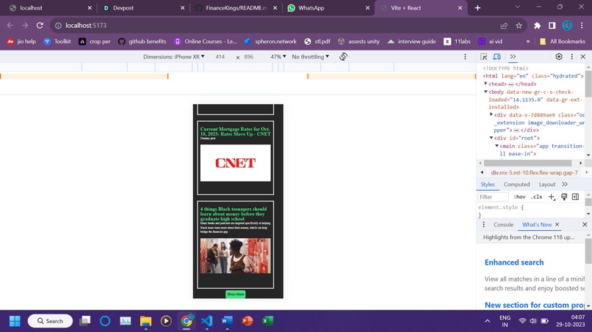Switch to the Devpost tab
Screen dimensions: 592x332
click(142, 8)
